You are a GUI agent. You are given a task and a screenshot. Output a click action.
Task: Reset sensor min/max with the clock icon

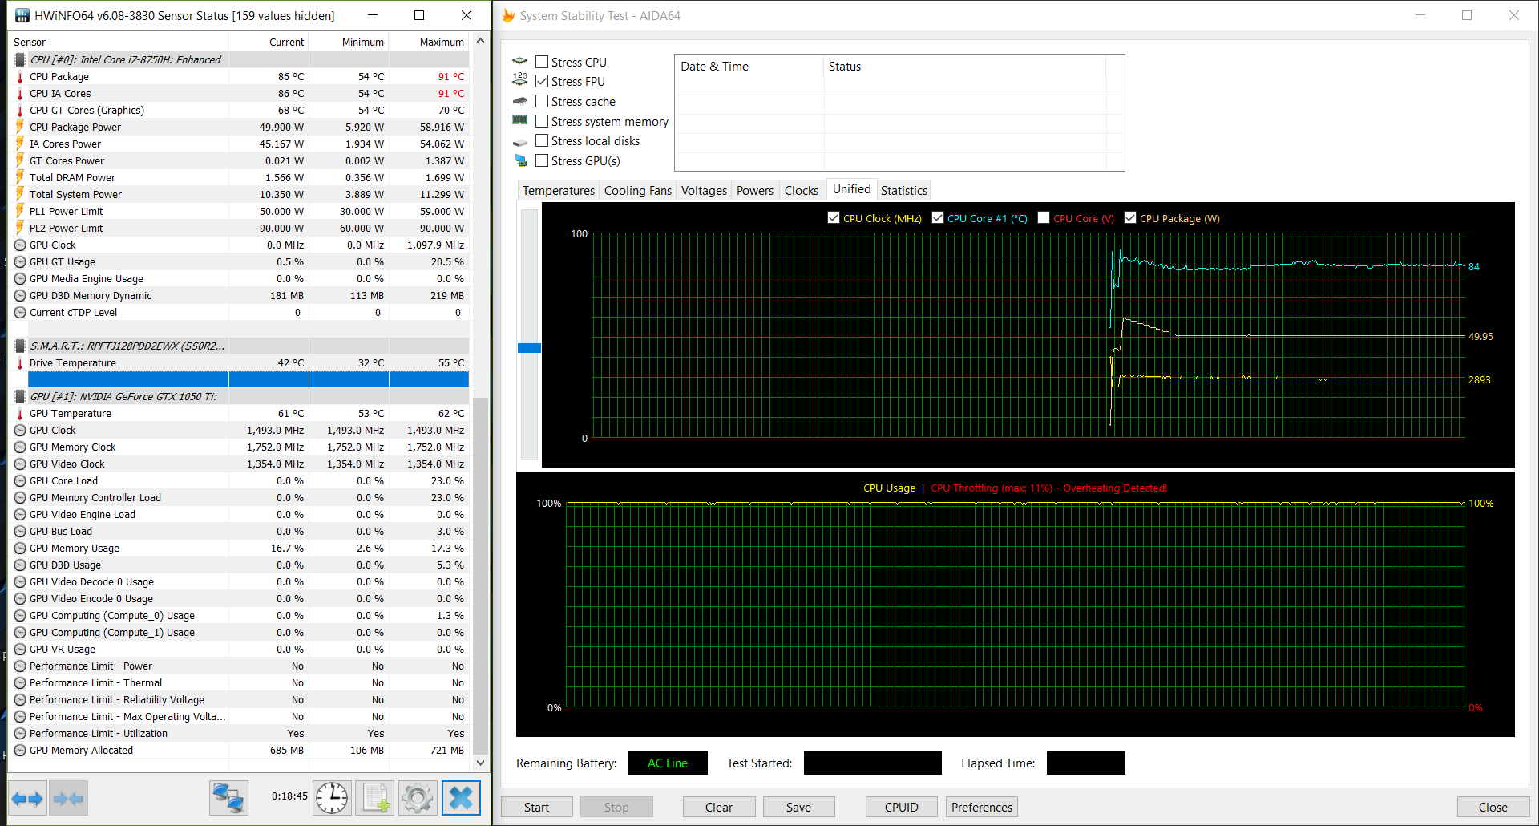[x=331, y=798]
